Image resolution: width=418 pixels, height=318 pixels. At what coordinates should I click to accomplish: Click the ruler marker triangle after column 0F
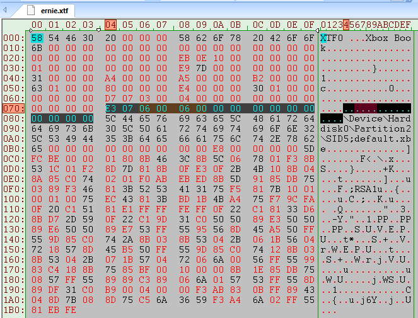[x=317, y=30]
